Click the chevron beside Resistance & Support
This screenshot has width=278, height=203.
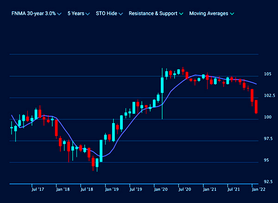[181, 14]
